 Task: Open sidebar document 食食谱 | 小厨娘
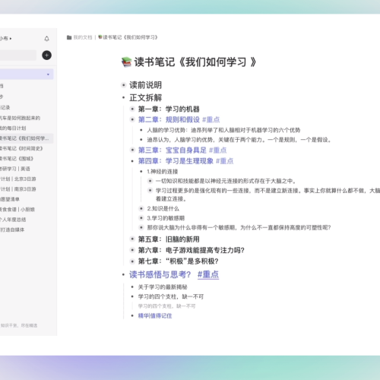[x=17, y=209]
